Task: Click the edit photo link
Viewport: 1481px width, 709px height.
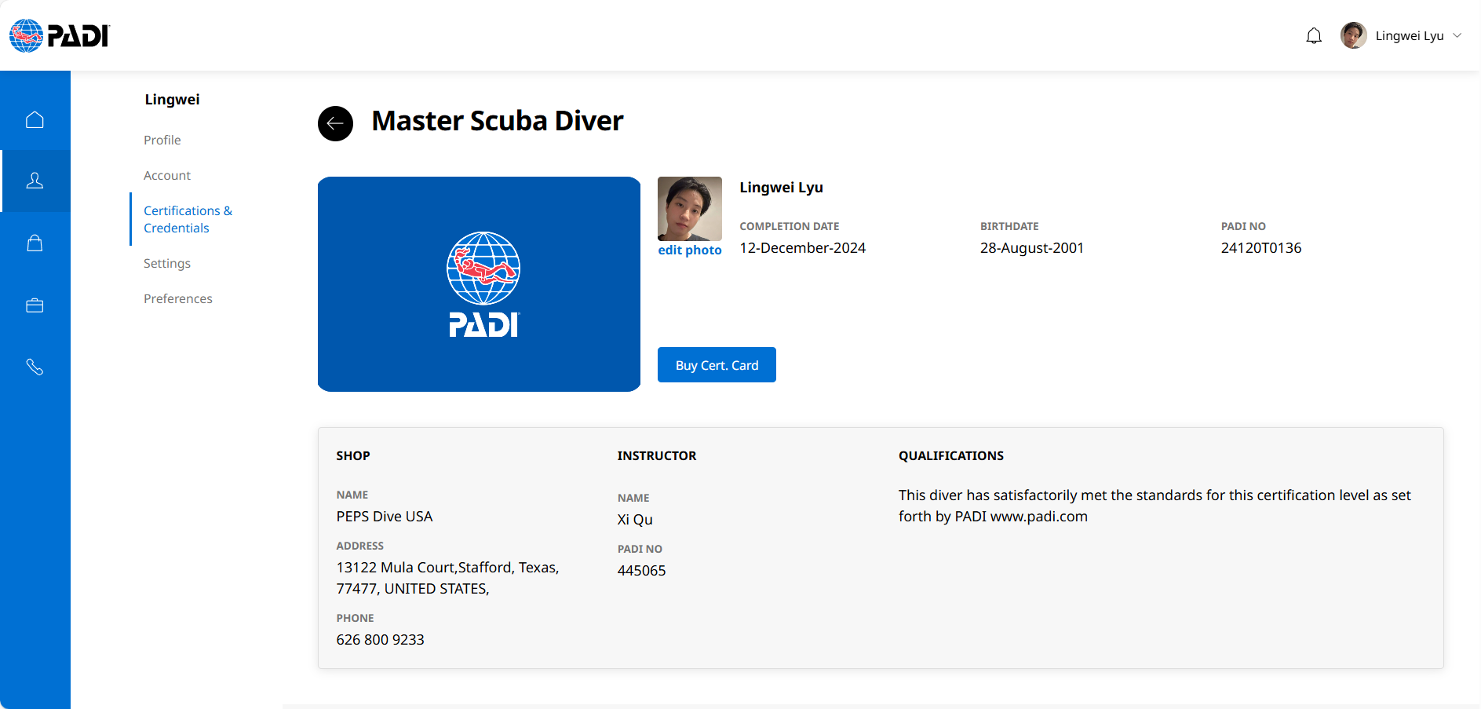Action: pos(690,250)
